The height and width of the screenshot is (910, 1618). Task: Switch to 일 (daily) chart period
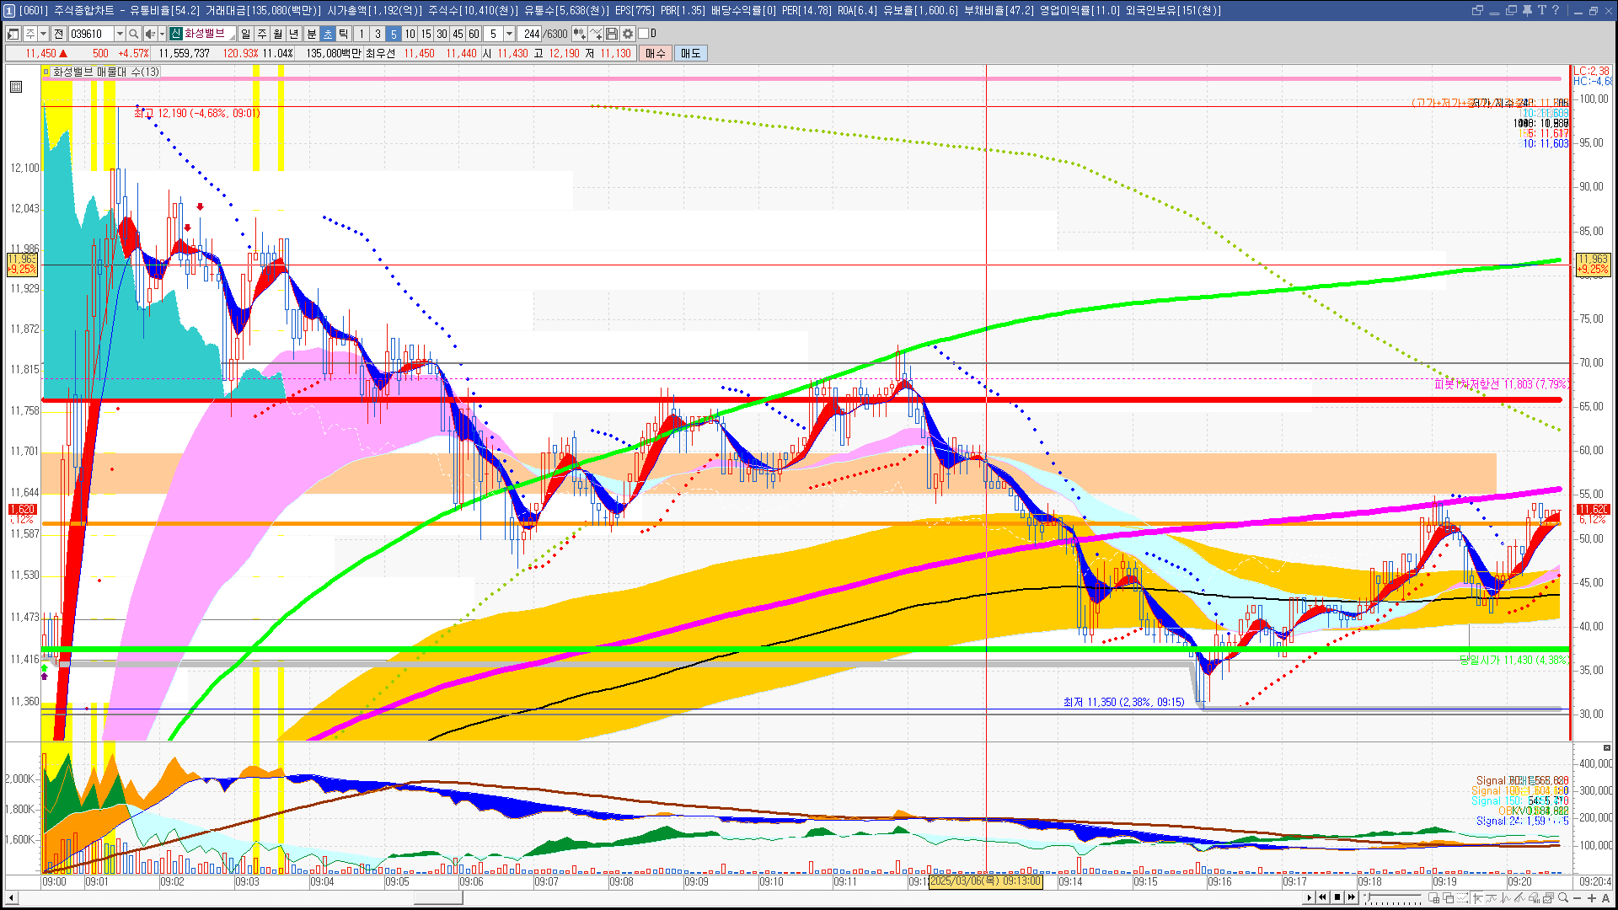[x=245, y=34]
